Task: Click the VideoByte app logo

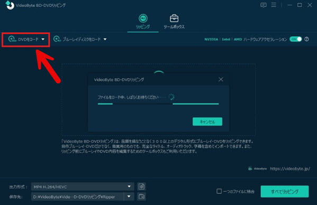Action: (10, 5)
